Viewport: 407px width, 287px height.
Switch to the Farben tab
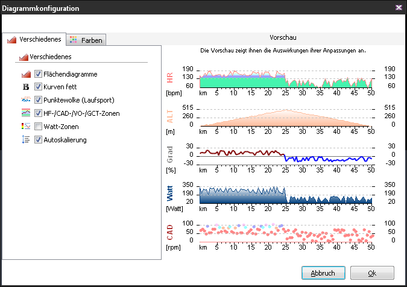coord(86,40)
